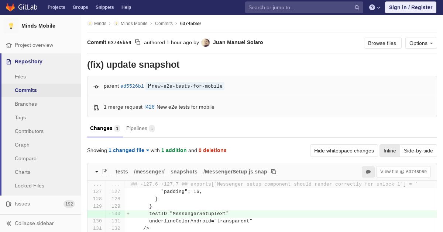The image size is (443, 232).
Task: Click the GitLab fox logo
Action: 11,7
